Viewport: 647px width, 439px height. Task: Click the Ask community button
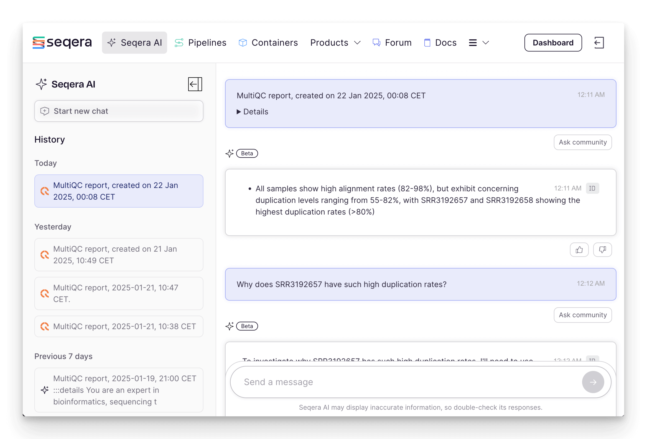click(x=583, y=142)
